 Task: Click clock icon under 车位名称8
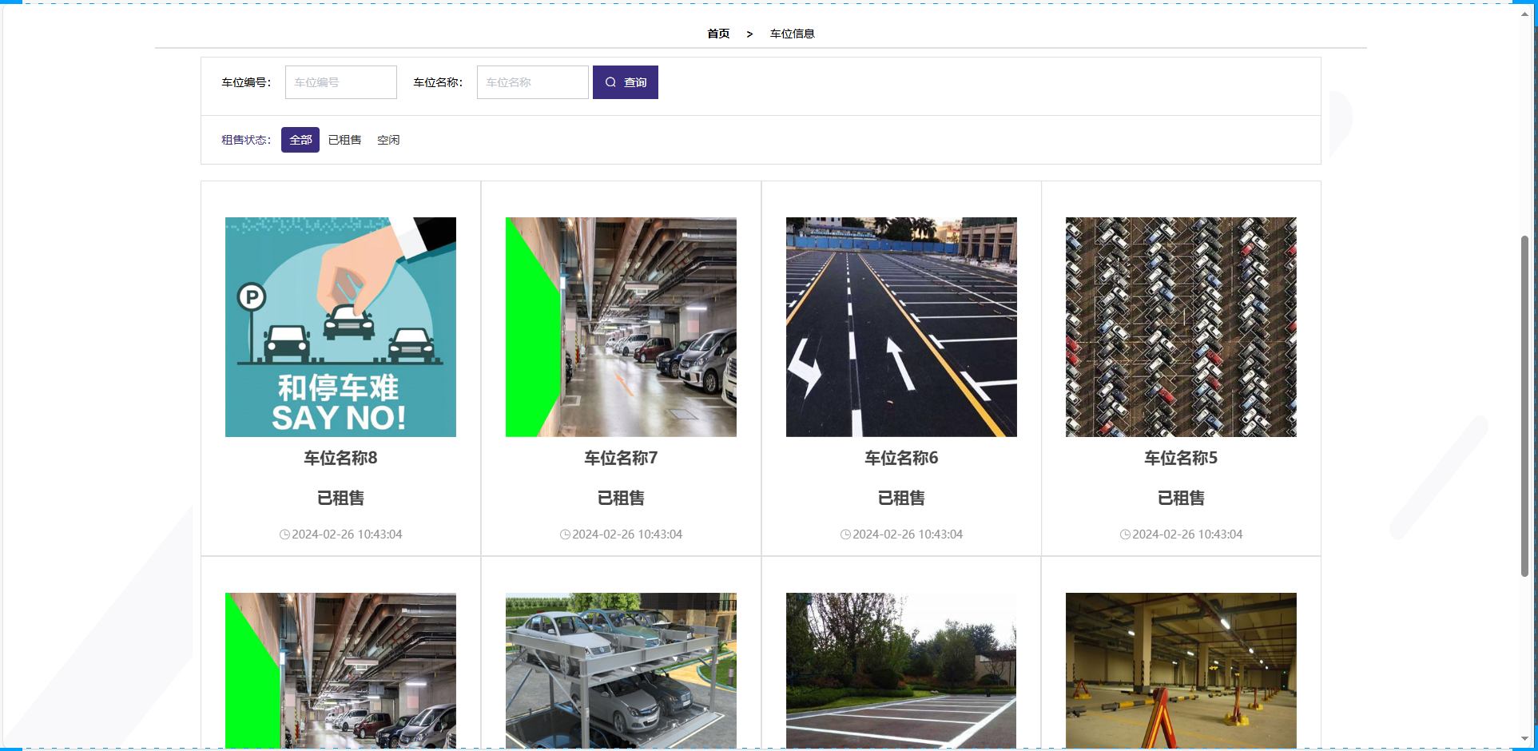click(x=284, y=534)
